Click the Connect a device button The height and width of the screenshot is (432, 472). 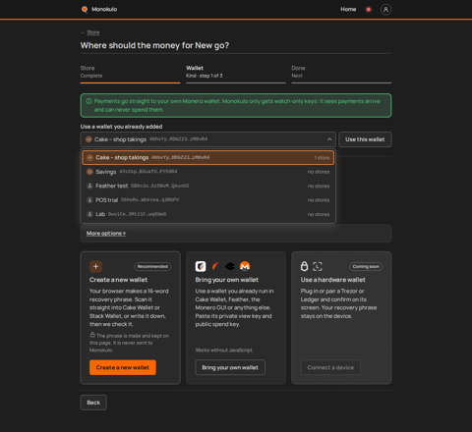tap(330, 367)
